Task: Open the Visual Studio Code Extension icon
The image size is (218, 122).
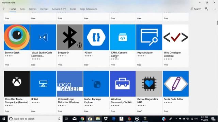Action: click(43, 37)
